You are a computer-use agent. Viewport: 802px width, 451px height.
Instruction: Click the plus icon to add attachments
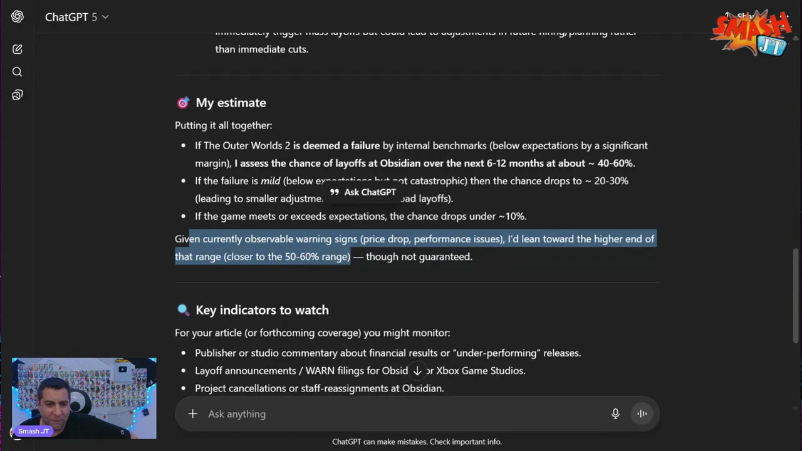coord(193,413)
